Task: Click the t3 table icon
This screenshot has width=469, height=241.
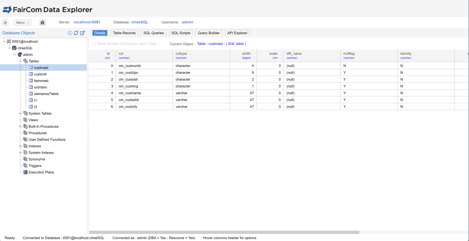Action: [x=31, y=107]
